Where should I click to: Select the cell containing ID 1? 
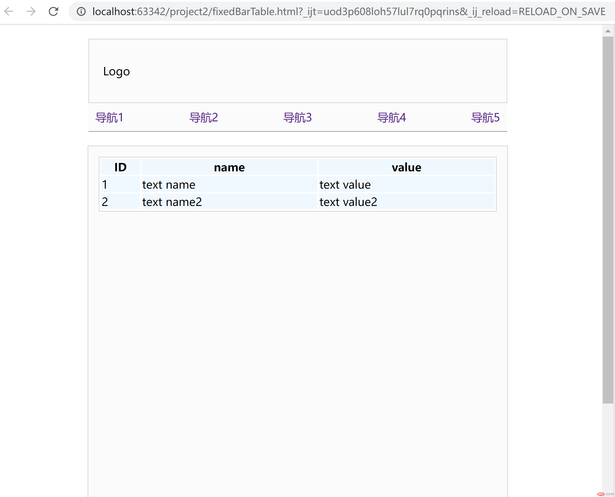pyautogui.click(x=121, y=184)
